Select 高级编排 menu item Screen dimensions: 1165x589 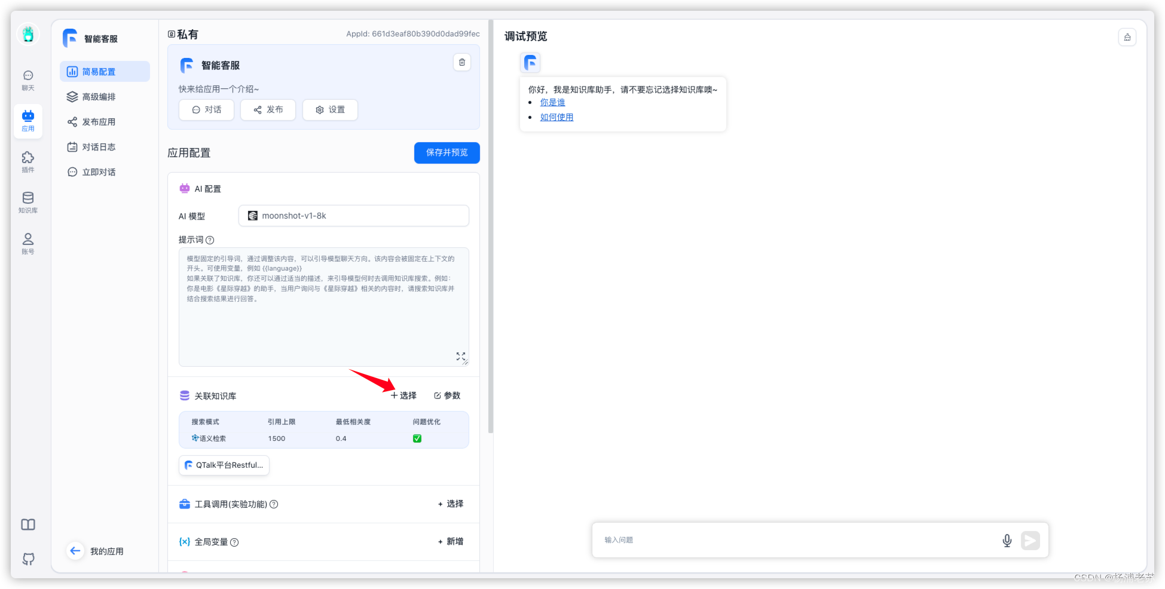pos(105,97)
